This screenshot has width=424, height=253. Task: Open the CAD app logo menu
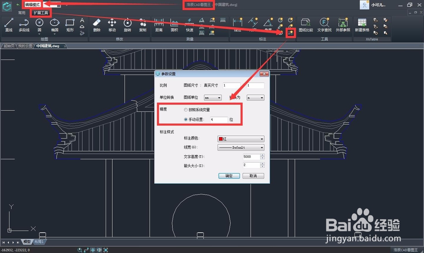[7, 6]
